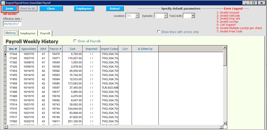This screenshot has height=130, width=267.
Task: Click the ApprovDate column header
Action: (29, 49)
